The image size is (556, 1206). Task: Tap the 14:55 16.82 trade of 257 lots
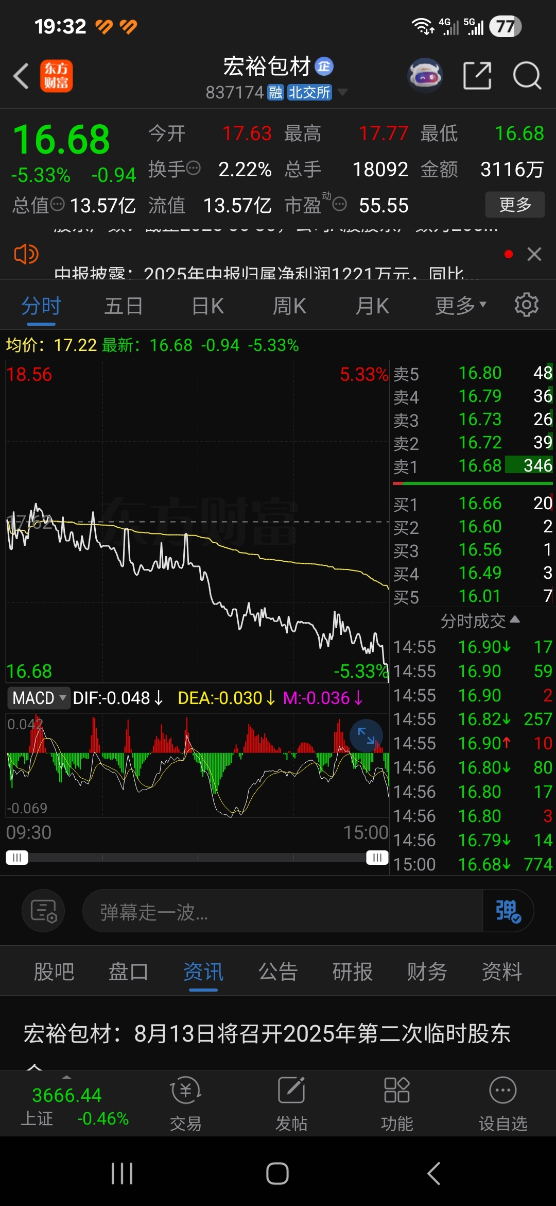click(x=473, y=719)
